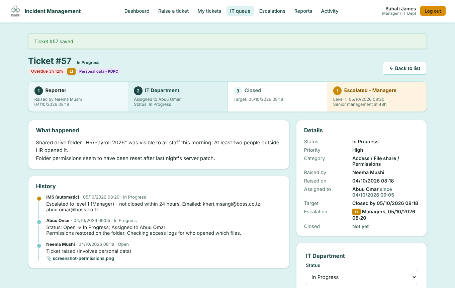
Task: Click the Log out button
Action: click(x=433, y=11)
